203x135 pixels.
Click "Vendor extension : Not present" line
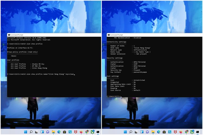(x=128, y=54)
